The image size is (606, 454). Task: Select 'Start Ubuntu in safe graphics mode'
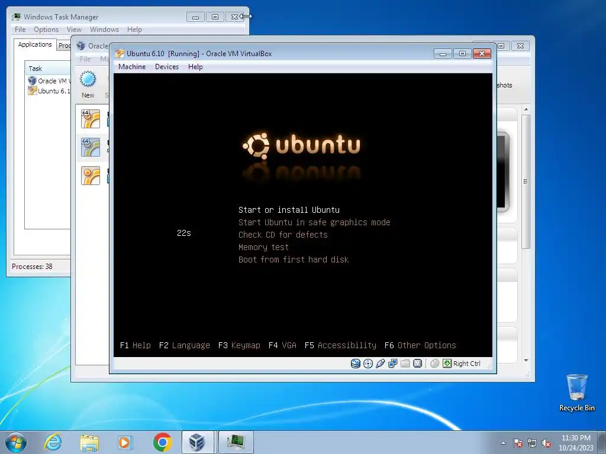314,222
